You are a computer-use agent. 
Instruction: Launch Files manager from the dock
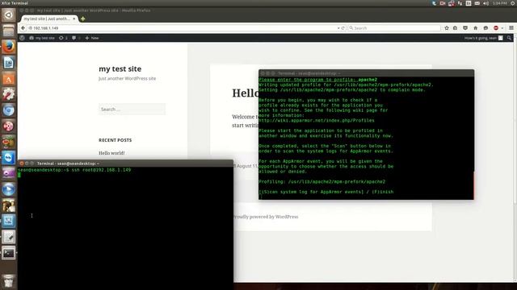click(x=9, y=31)
